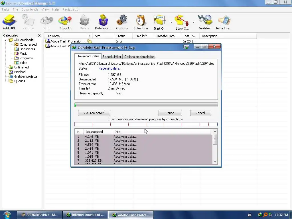Screen dimensions: 292x219
Task: Open the Registration menu
Action: tap(71, 9)
